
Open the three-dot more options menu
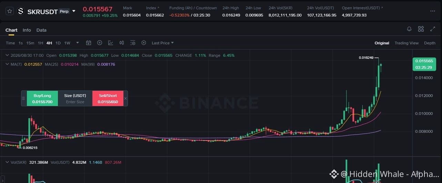pos(433,11)
